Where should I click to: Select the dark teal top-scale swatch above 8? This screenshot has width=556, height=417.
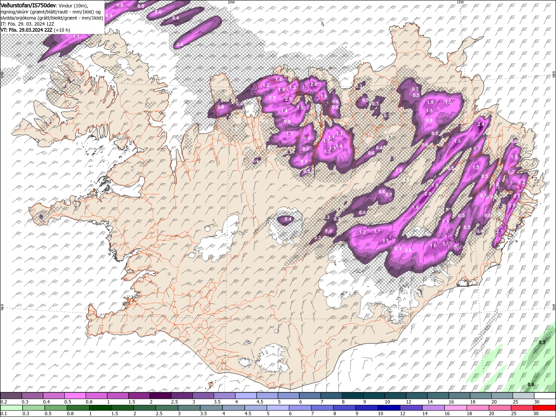[352, 396]
